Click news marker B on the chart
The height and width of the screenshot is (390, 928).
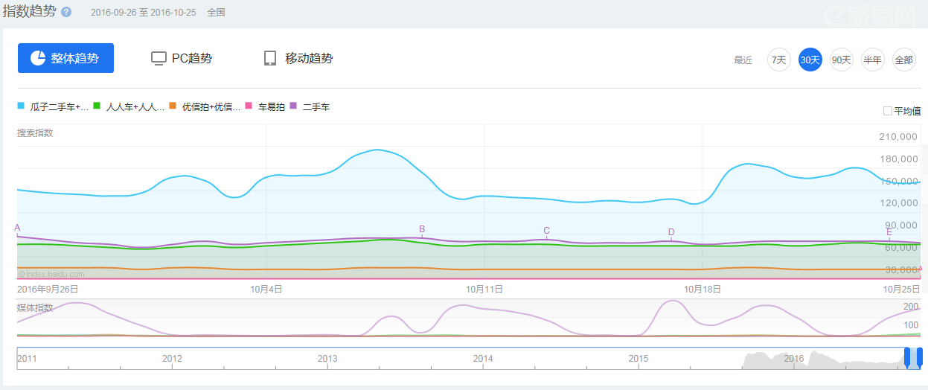422,229
